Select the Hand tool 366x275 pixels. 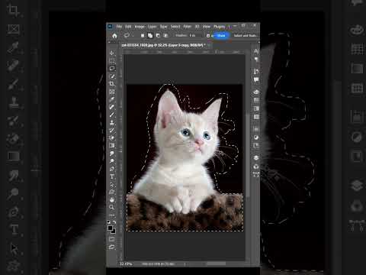[x=112, y=199]
